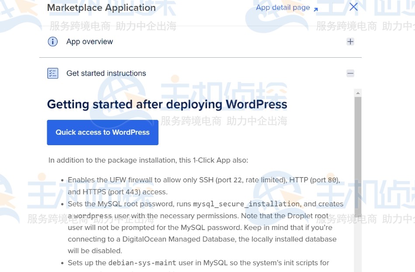Click the App overview section heading
Image resolution: width=415 pixels, height=272 pixels.
[90, 42]
